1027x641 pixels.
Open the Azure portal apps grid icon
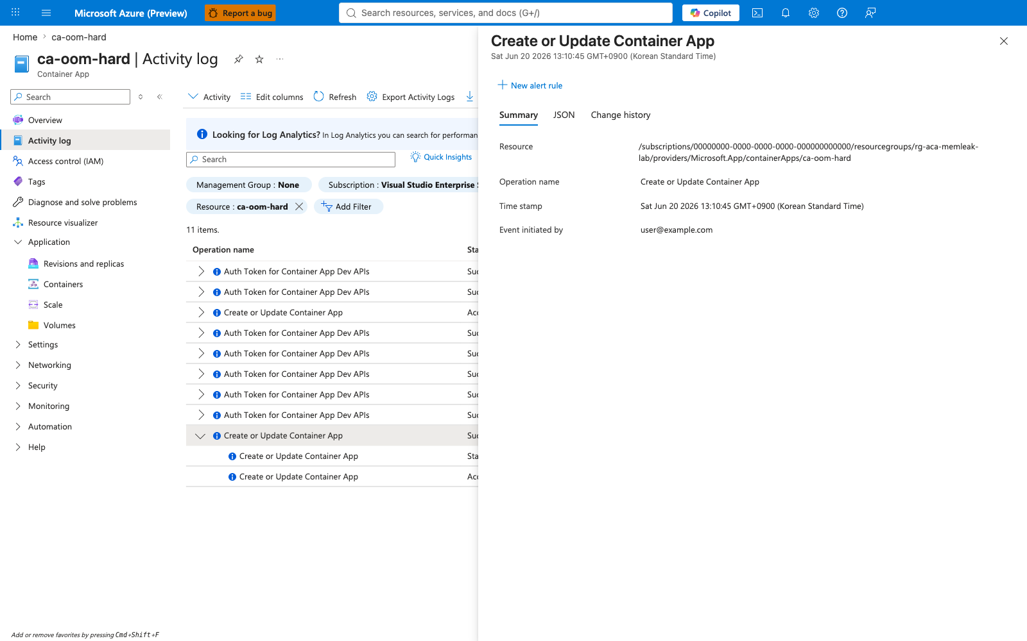click(15, 13)
